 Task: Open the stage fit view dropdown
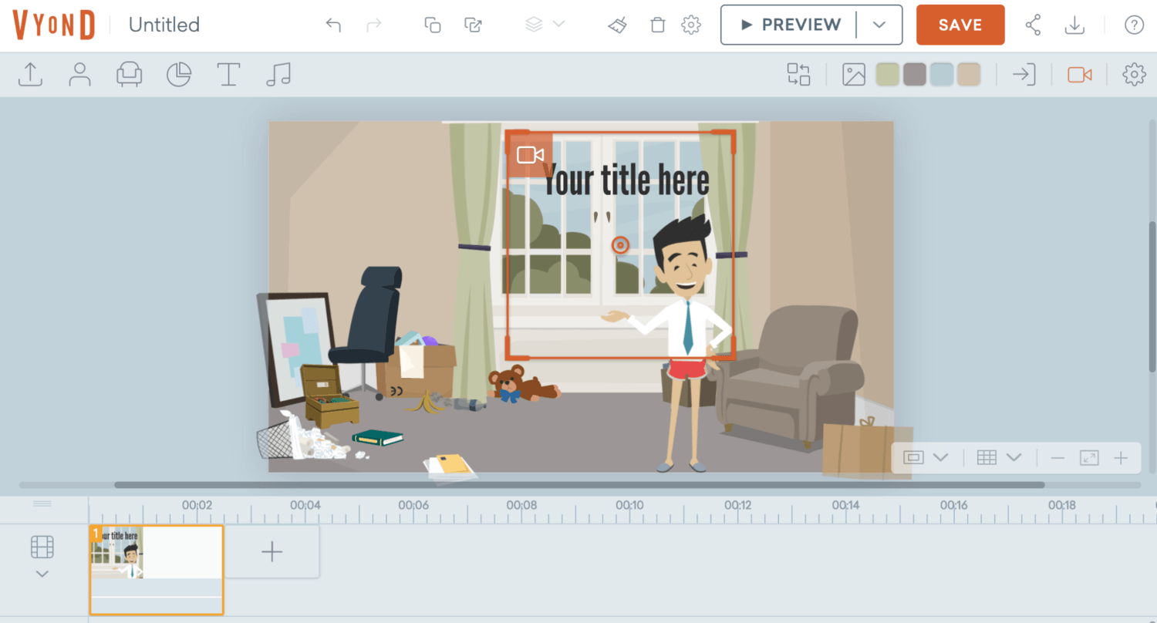point(926,457)
